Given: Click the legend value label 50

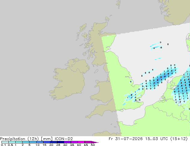Looking at the screenshot, I should tap(93, 145).
